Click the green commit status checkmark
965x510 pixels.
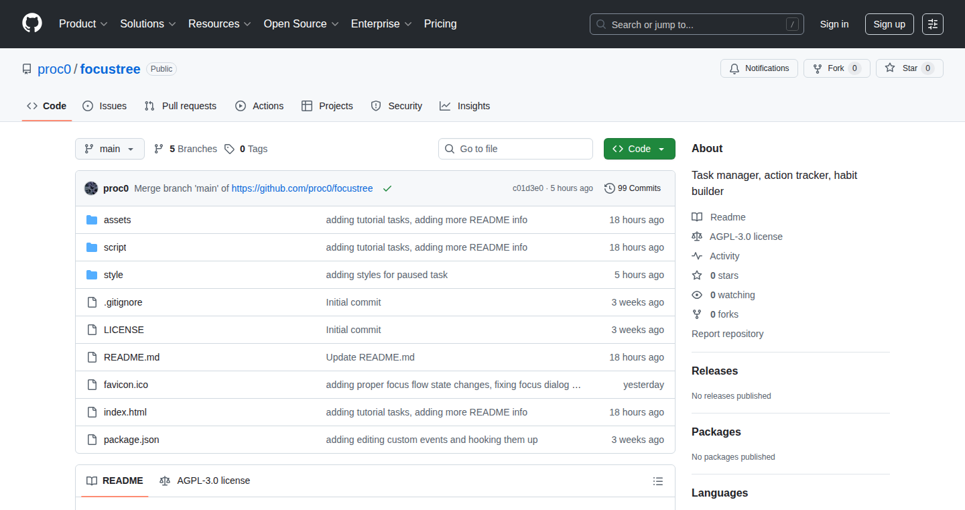[387, 188]
